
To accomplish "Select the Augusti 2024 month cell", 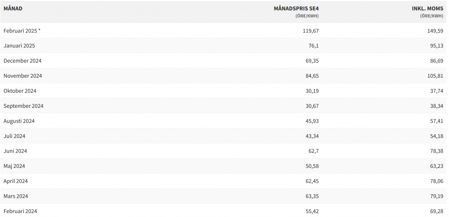I will (19, 121).
